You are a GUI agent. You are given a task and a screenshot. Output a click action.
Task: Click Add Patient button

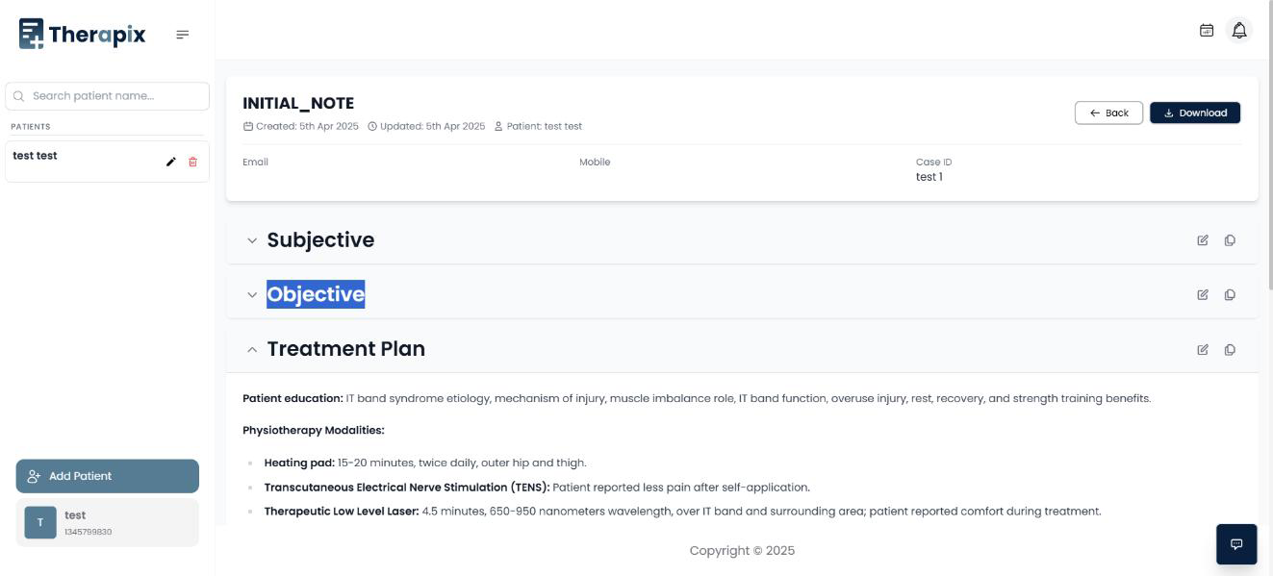click(x=107, y=476)
